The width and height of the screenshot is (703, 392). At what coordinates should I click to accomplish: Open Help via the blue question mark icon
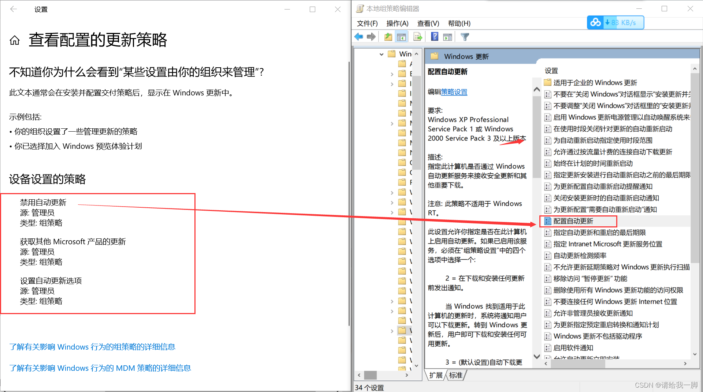pyautogui.click(x=435, y=37)
